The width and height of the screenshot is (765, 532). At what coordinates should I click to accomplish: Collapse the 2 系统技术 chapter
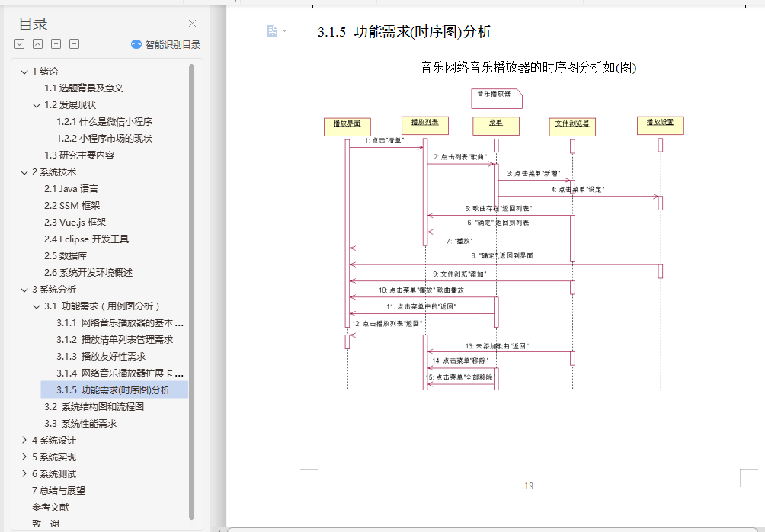[24, 172]
